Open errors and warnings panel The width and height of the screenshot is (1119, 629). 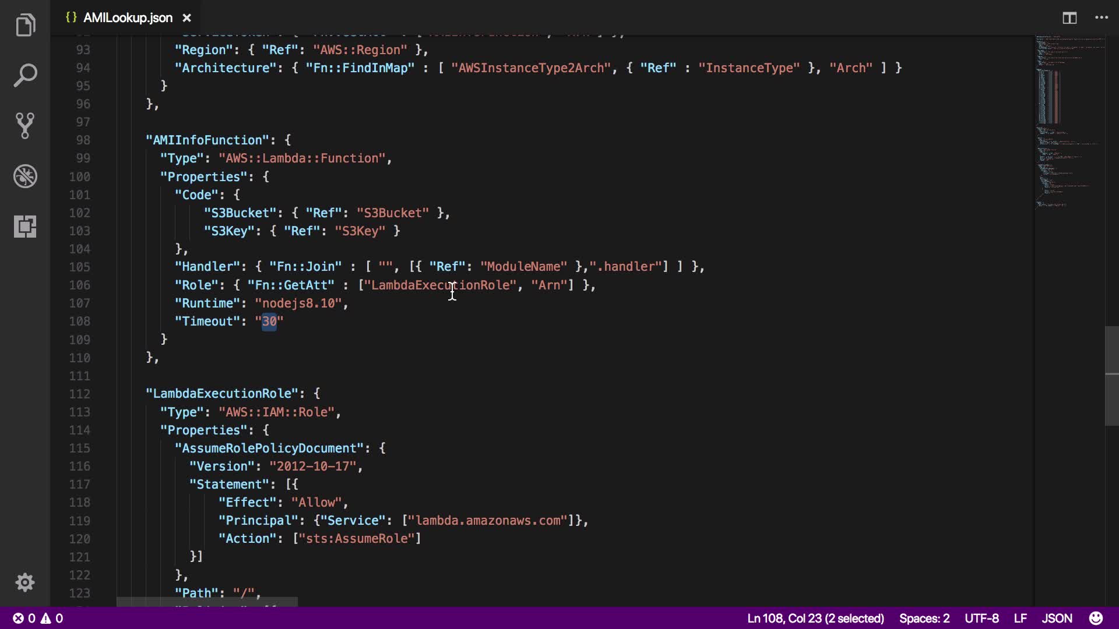[38, 618]
